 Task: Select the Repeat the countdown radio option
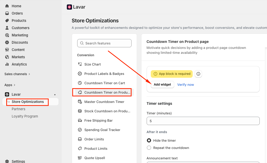tap(149, 148)
